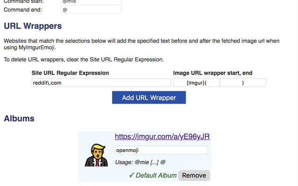Click the Usage: @mie [...] @ text

[x=140, y=162]
